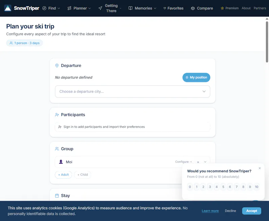Click the Participants add-person icon
Viewport: 269px width, 221px height.
click(57, 115)
